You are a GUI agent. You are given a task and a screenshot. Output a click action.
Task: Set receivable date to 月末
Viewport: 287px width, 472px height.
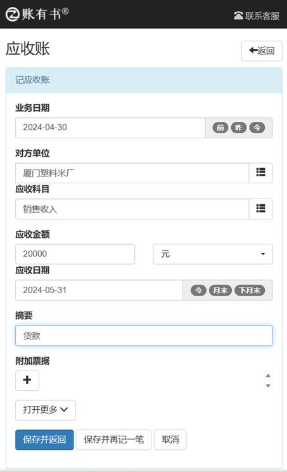[x=220, y=290]
